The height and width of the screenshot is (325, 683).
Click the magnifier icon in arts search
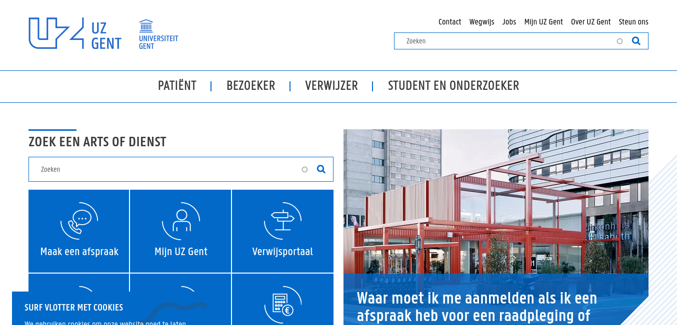[321, 169]
